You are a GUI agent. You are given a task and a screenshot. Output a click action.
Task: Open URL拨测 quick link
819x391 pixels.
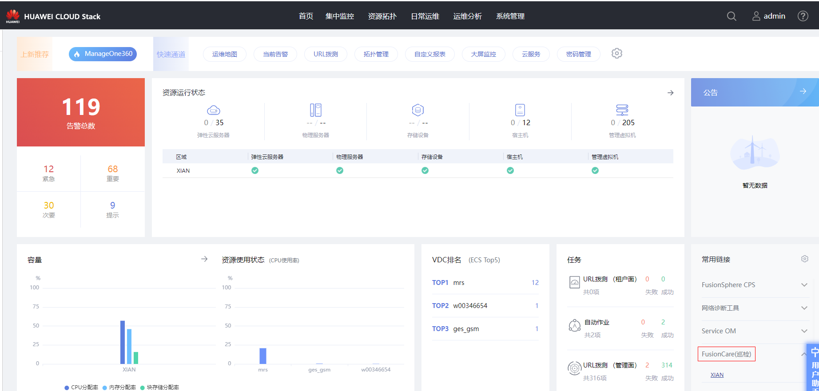pos(326,54)
